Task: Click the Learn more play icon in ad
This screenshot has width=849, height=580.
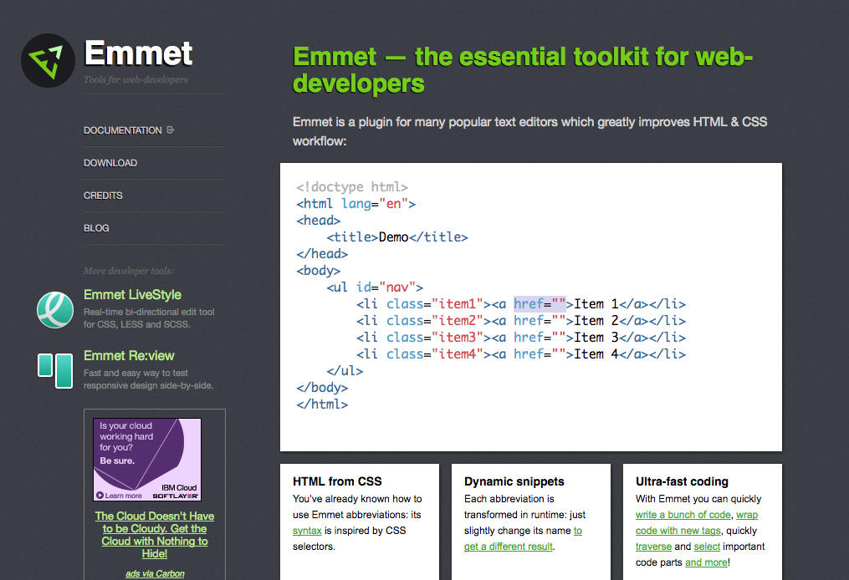Action: coord(100,495)
